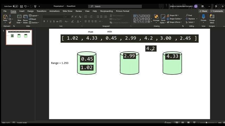Viewport: 225px width, 126px height.
Task: Toggle Underline formatting
Action: point(51,21)
